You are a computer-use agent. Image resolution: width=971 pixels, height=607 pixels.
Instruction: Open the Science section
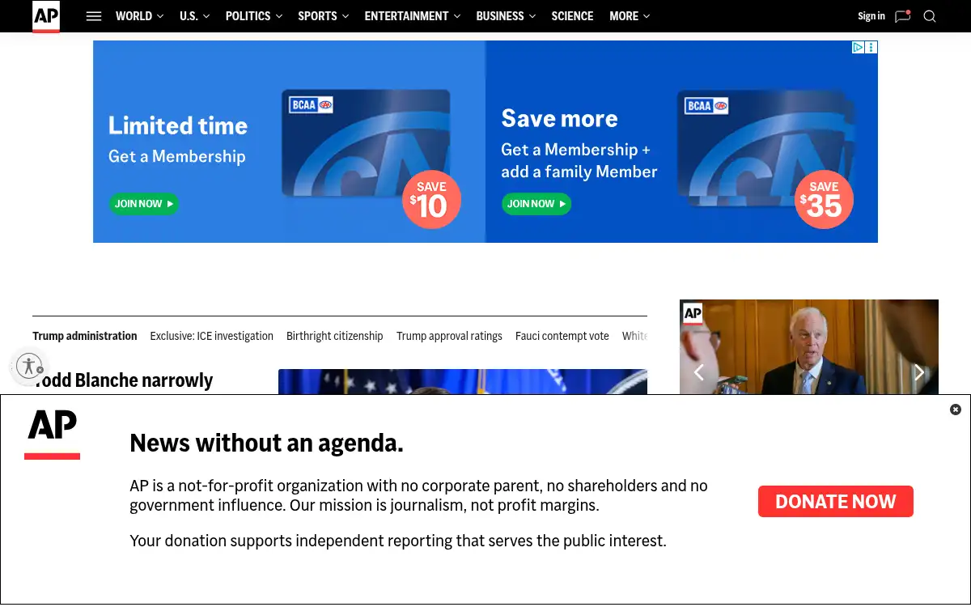pos(572,16)
